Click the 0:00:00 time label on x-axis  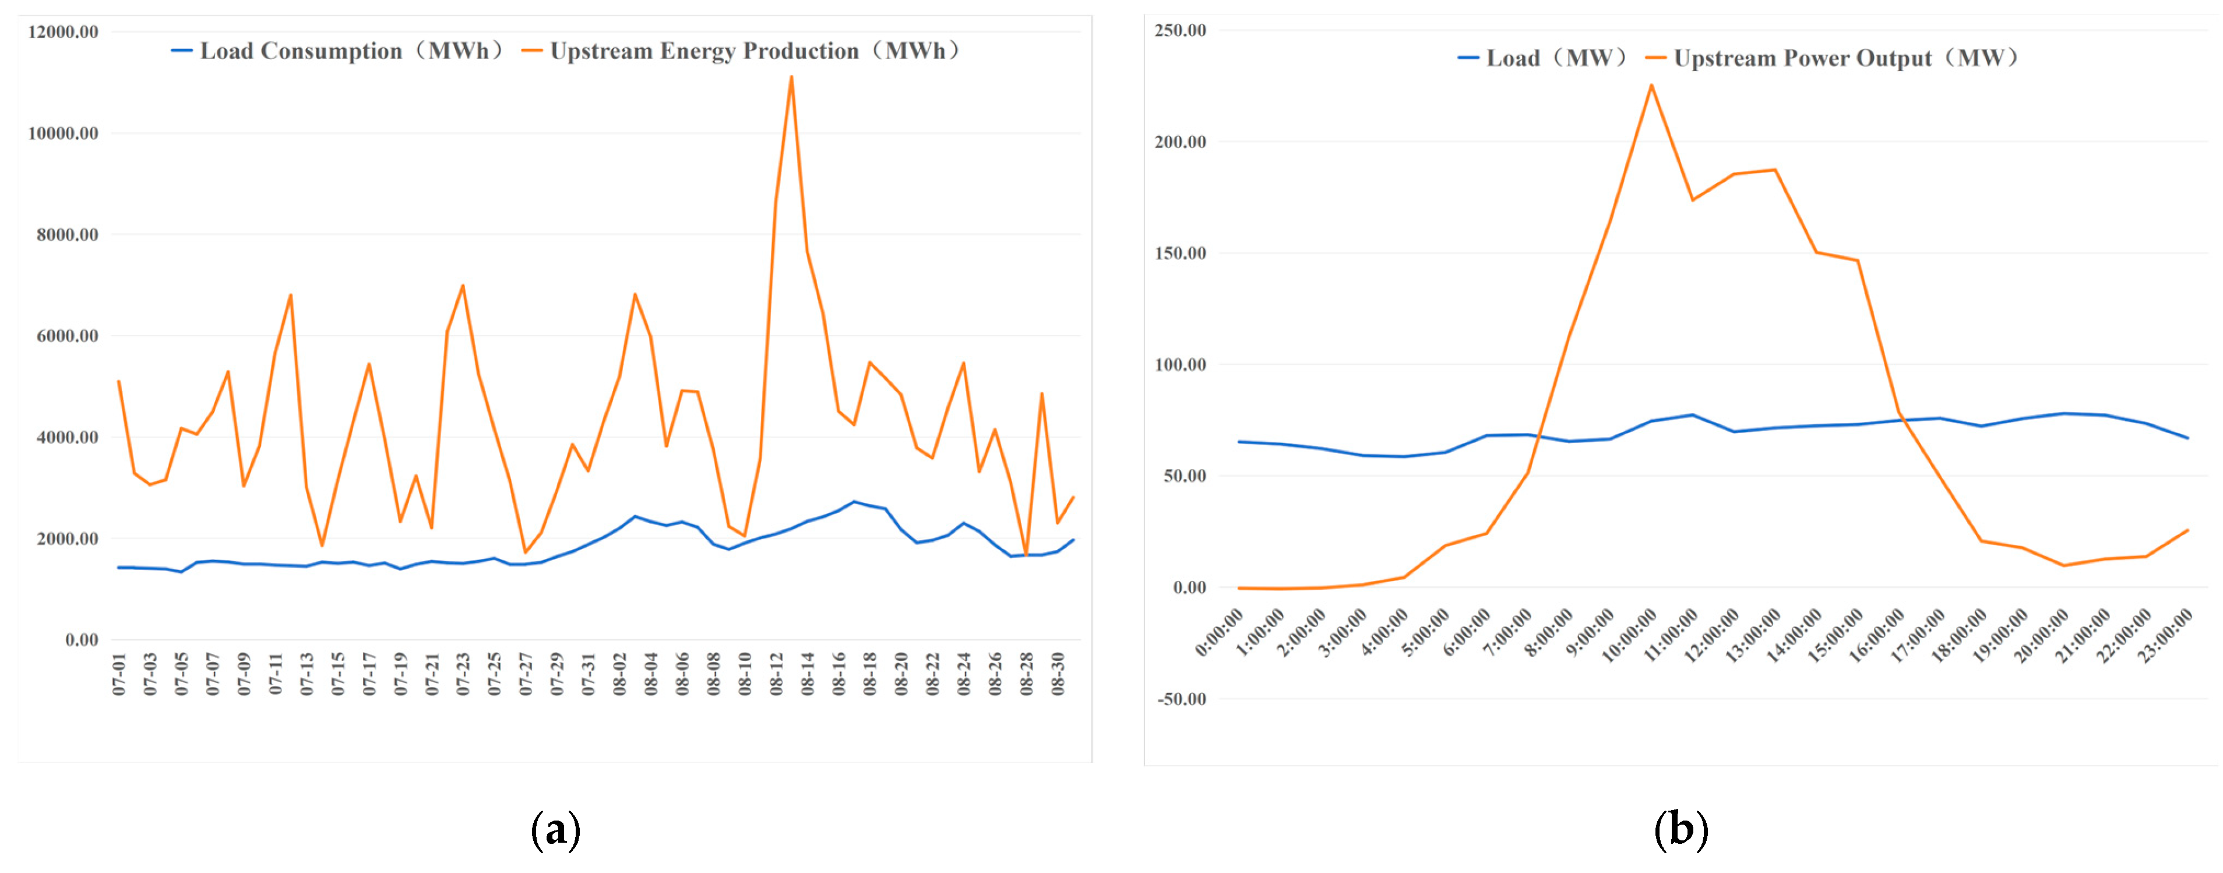click(x=1220, y=632)
